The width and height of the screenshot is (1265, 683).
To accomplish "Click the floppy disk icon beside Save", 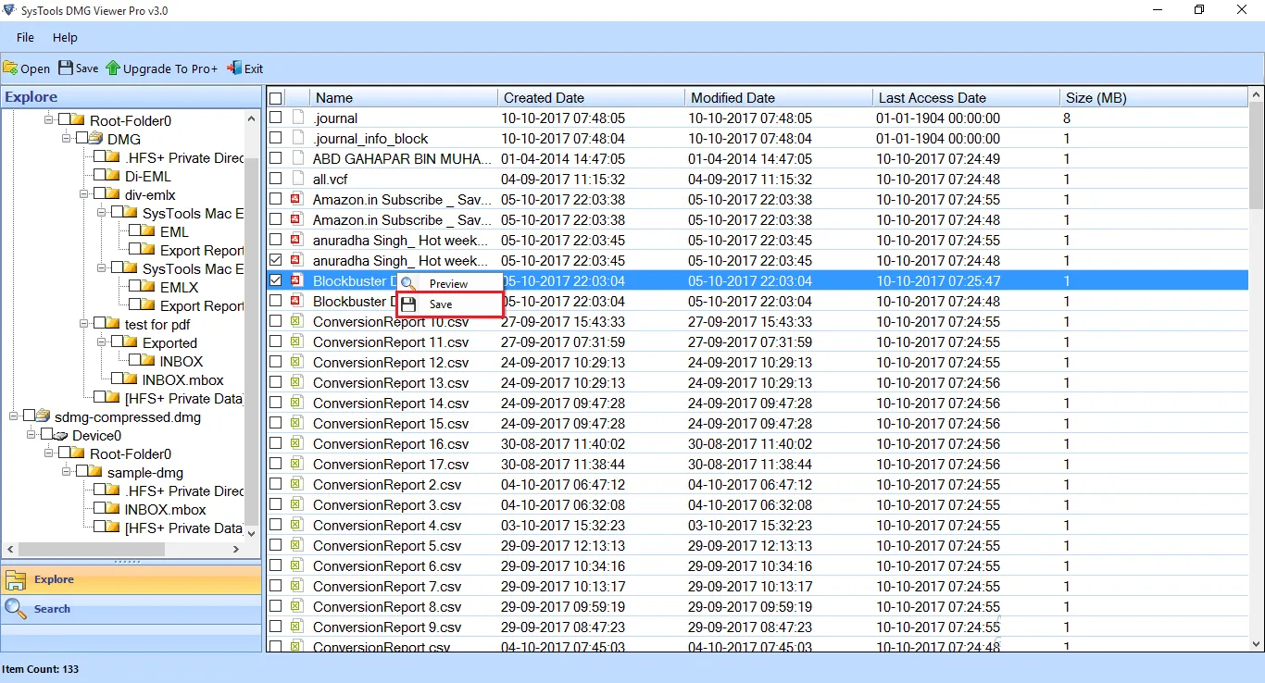I will [407, 304].
